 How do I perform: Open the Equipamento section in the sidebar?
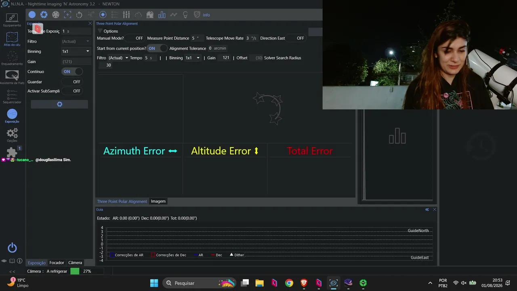pos(12,19)
